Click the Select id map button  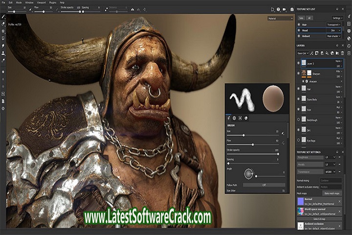pos(319,219)
